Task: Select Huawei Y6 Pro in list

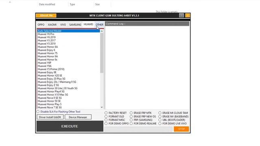Action: [x=69, y=34]
